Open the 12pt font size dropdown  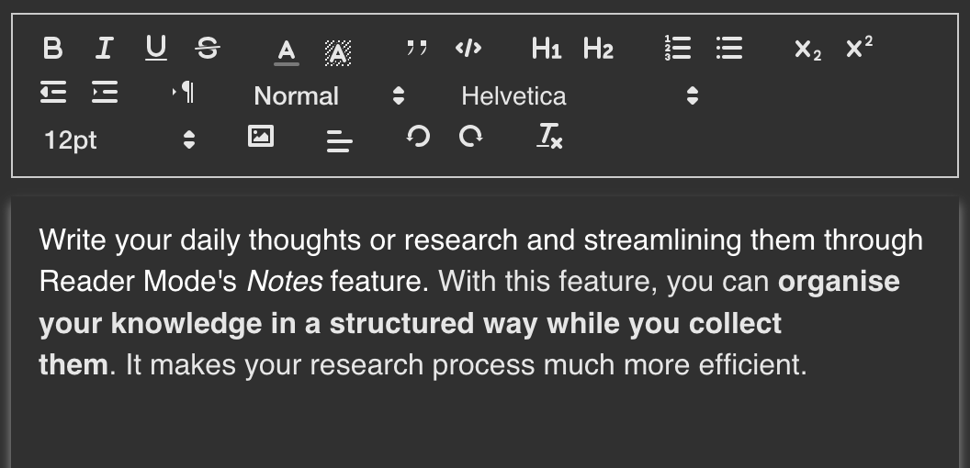(119, 139)
